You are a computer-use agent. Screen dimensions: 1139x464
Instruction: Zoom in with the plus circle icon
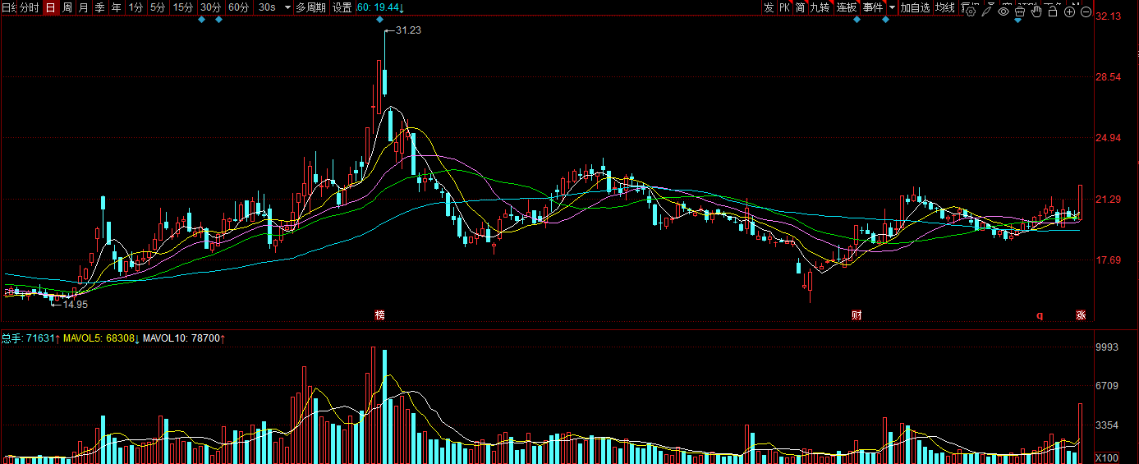point(1069,11)
